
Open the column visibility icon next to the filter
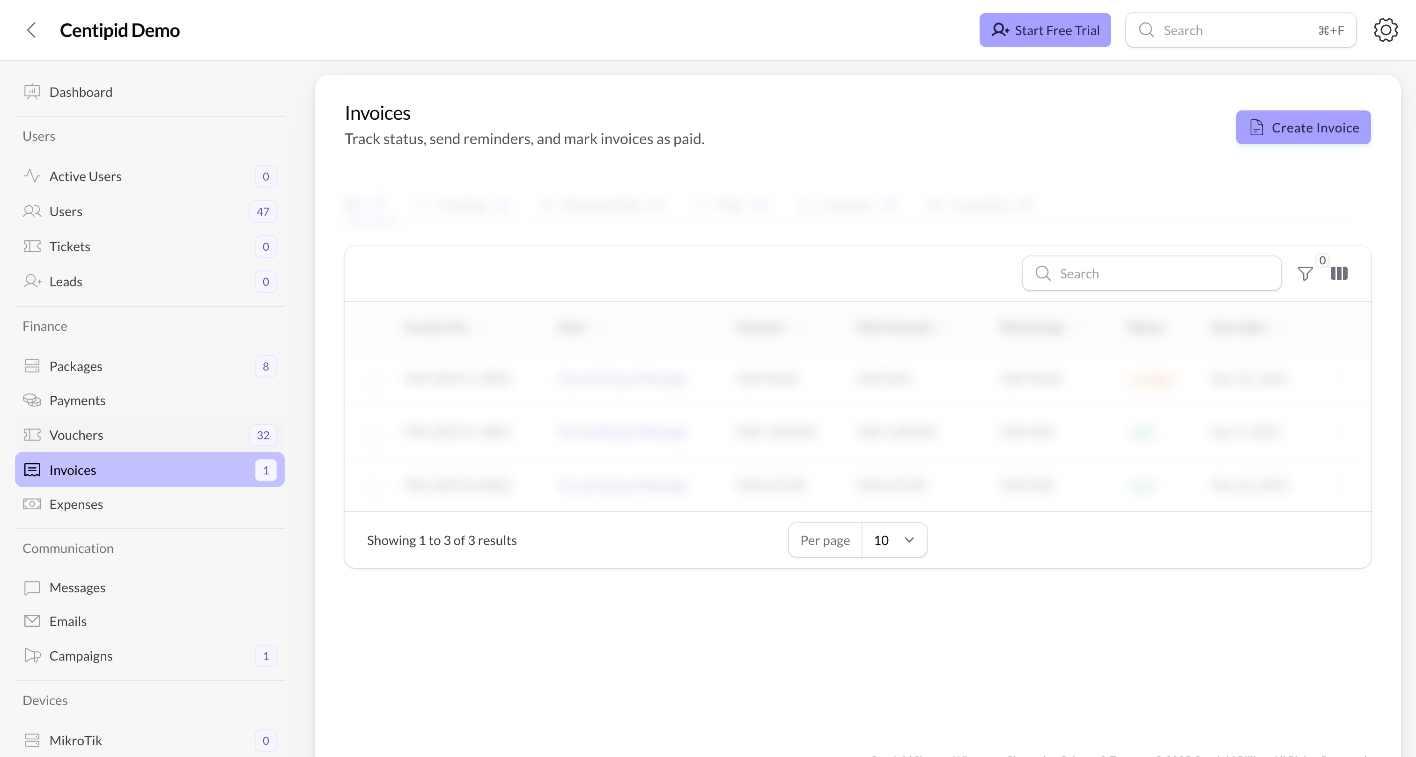(x=1339, y=274)
